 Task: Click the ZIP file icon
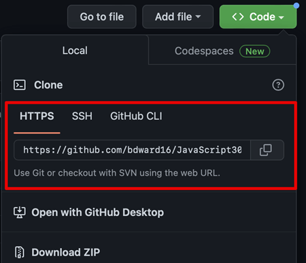(x=20, y=252)
